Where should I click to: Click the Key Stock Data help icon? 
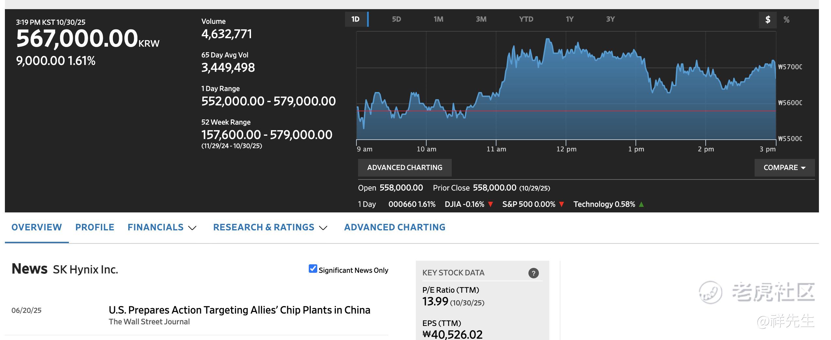pyautogui.click(x=533, y=273)
